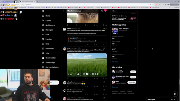Open options for the Tulsi trend

coord(136,42)
